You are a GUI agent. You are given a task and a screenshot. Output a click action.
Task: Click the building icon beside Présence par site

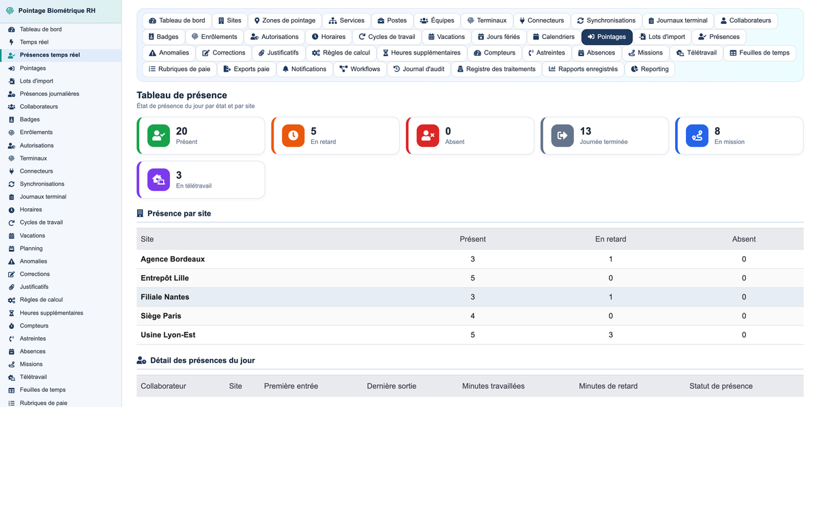[140, 214]
